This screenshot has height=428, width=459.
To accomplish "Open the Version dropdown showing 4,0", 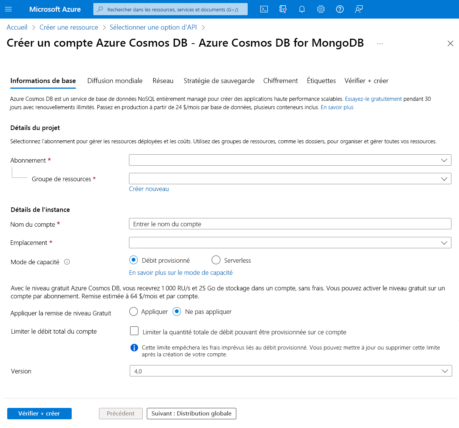I will pos(291,371).
